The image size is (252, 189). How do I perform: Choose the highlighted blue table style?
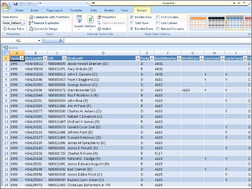235,23
